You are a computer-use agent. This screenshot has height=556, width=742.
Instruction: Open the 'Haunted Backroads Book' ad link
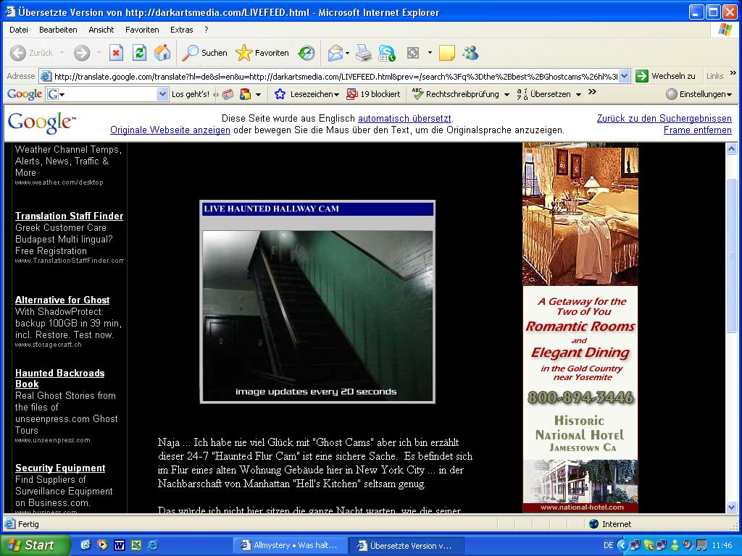coord(59,379)
